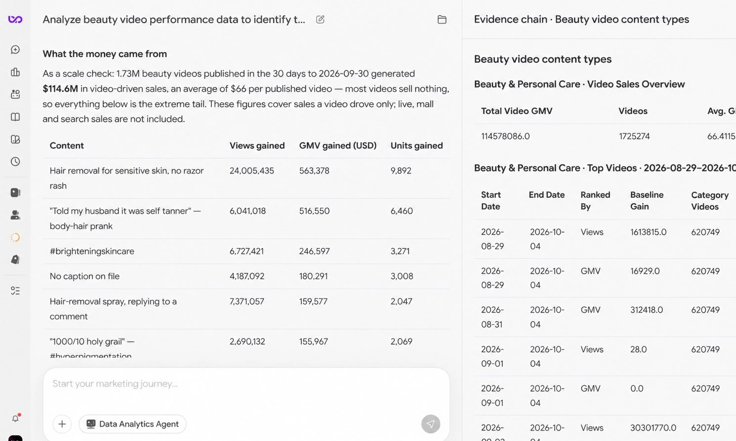Click the total GMV value 114578086.0
736x441 pixels.
tap(505, 136)
